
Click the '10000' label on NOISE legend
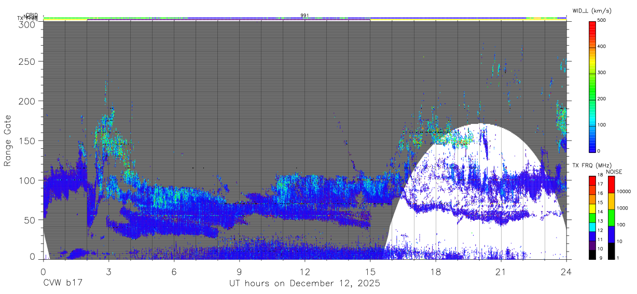(623, 192)
